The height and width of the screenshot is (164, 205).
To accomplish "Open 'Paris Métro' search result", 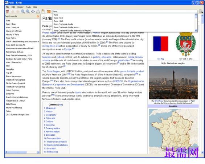I will (x=11, y=38).
